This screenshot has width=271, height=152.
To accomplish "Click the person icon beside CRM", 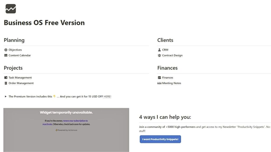I will point(159,50).
